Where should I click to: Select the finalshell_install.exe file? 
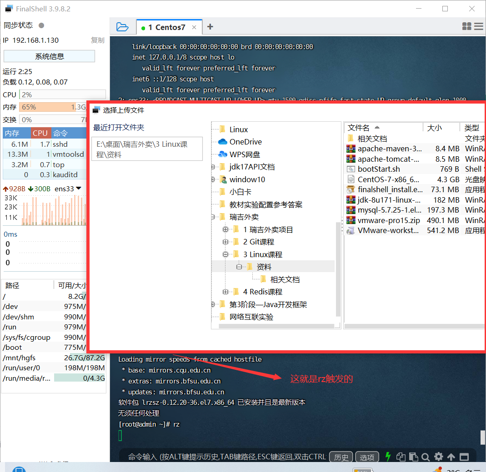coord(390,189)
